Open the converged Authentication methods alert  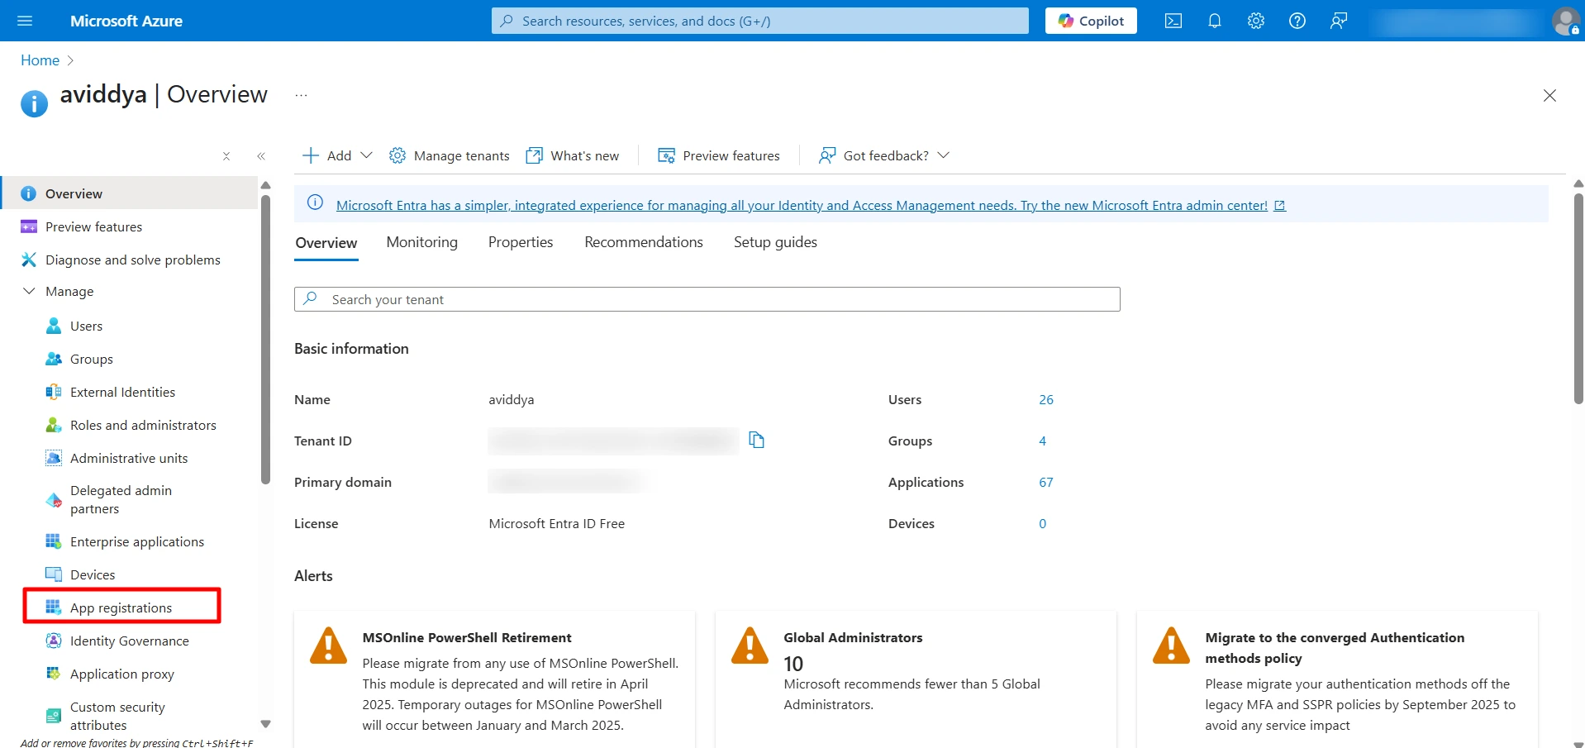tap(1337, 679)
